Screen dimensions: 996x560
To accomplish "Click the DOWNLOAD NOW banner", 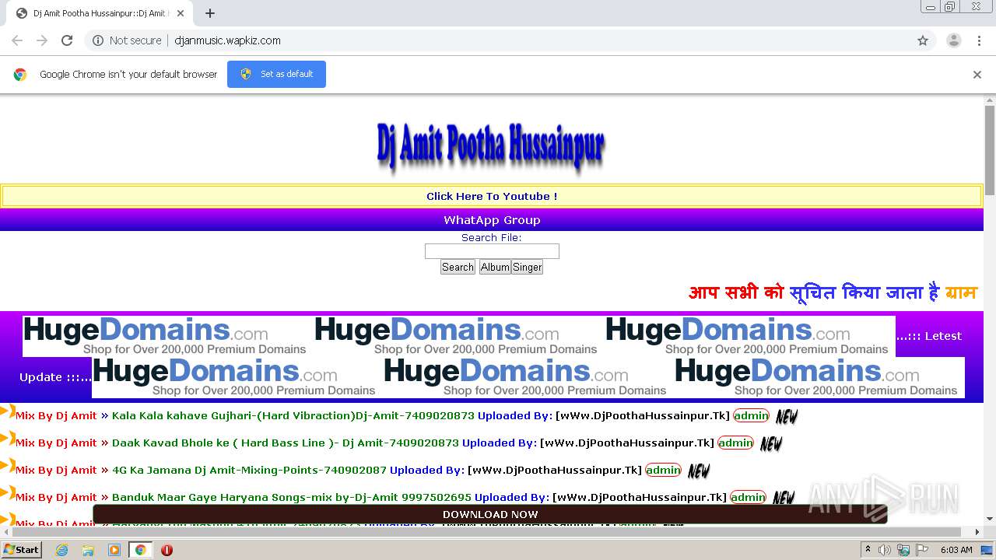I will pyautogui.click(x=490, y=514).
